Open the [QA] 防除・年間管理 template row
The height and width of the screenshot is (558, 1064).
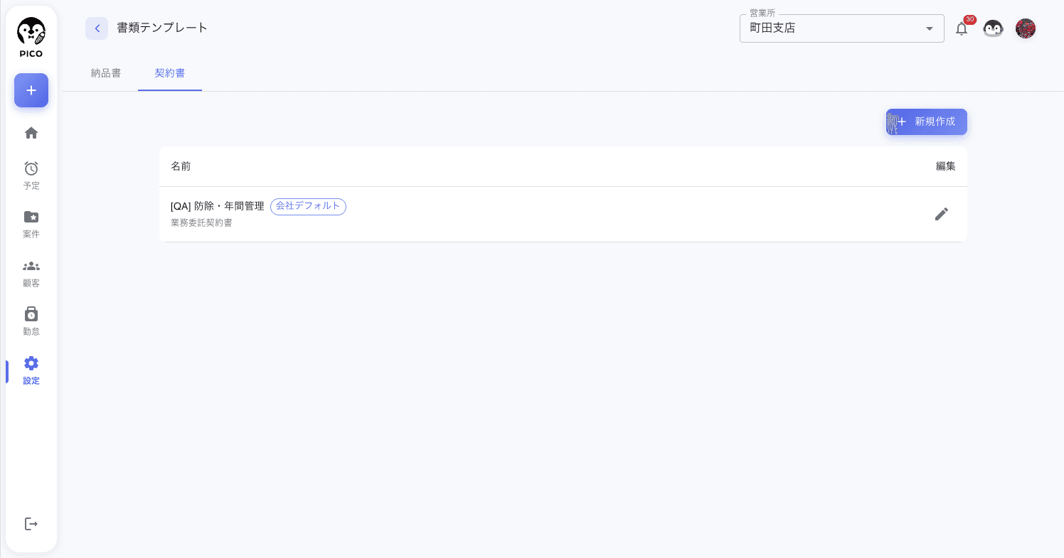tap(563, 214)
